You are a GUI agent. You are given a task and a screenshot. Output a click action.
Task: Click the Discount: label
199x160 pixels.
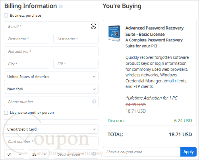(x=117, y=121)
